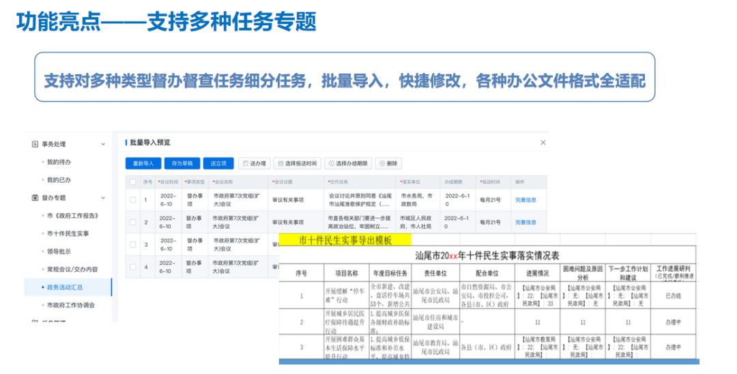Screen dimensions: 737x374
Task: Close the 批量导入预览 dialog with X
Action: coord(543,142)
